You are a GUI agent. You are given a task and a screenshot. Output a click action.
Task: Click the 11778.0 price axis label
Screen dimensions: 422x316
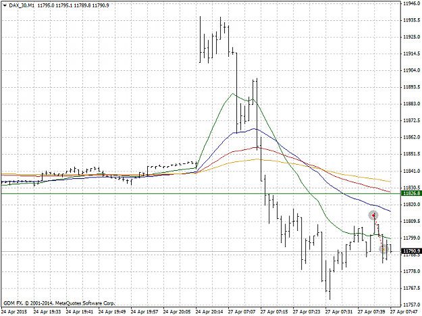point(411,271)
